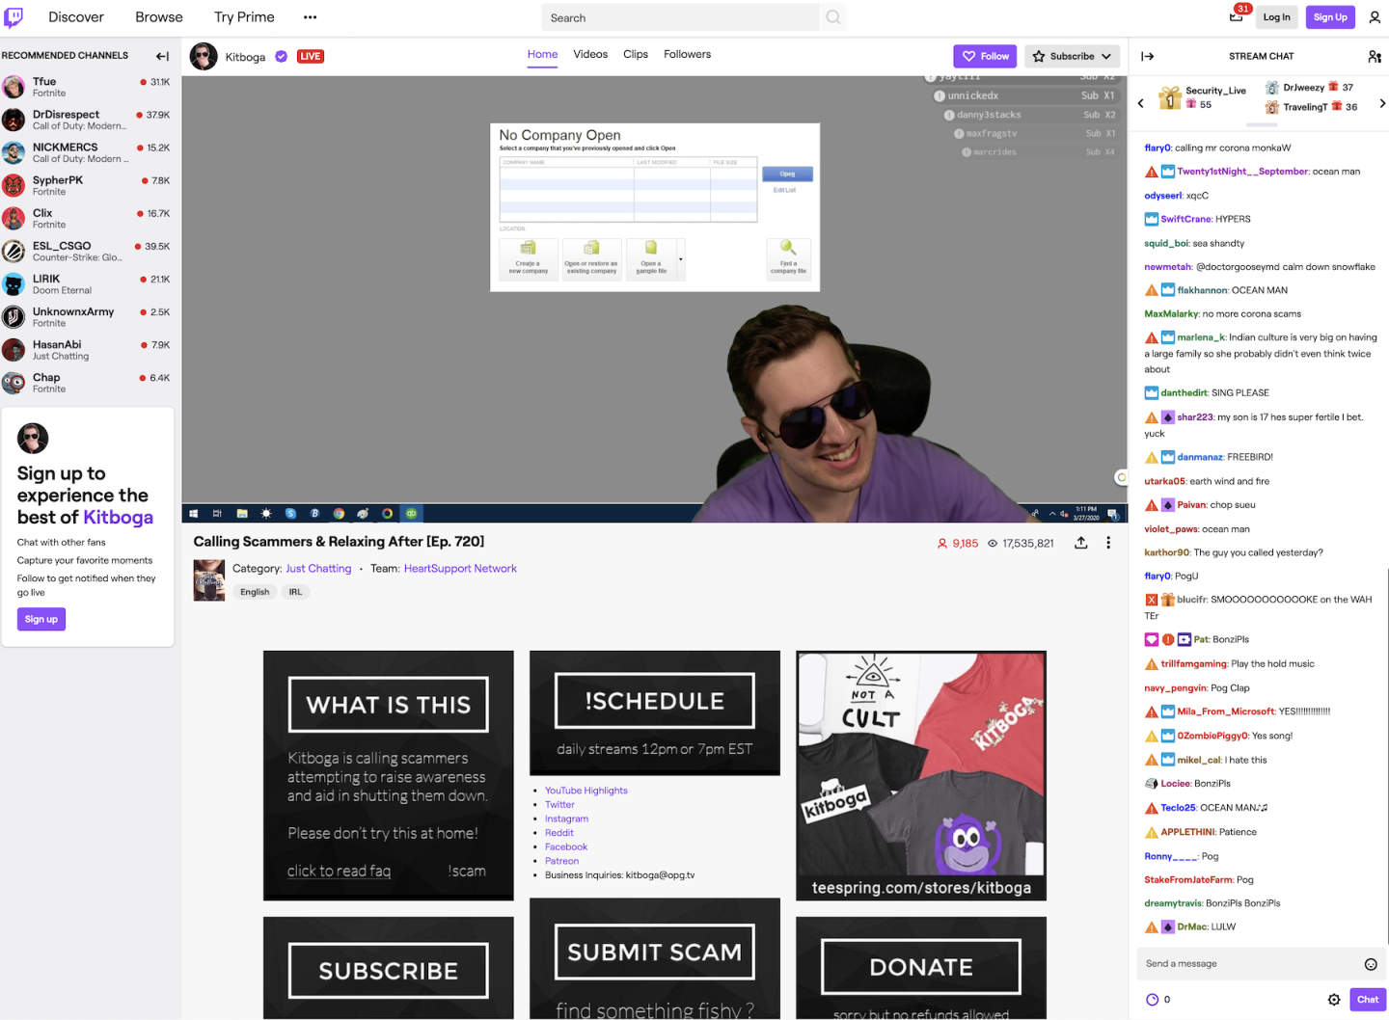The height and width of the screenshot is (1020, 1389).
Task: Share the stream with the upload icon
Action: 1081,543
